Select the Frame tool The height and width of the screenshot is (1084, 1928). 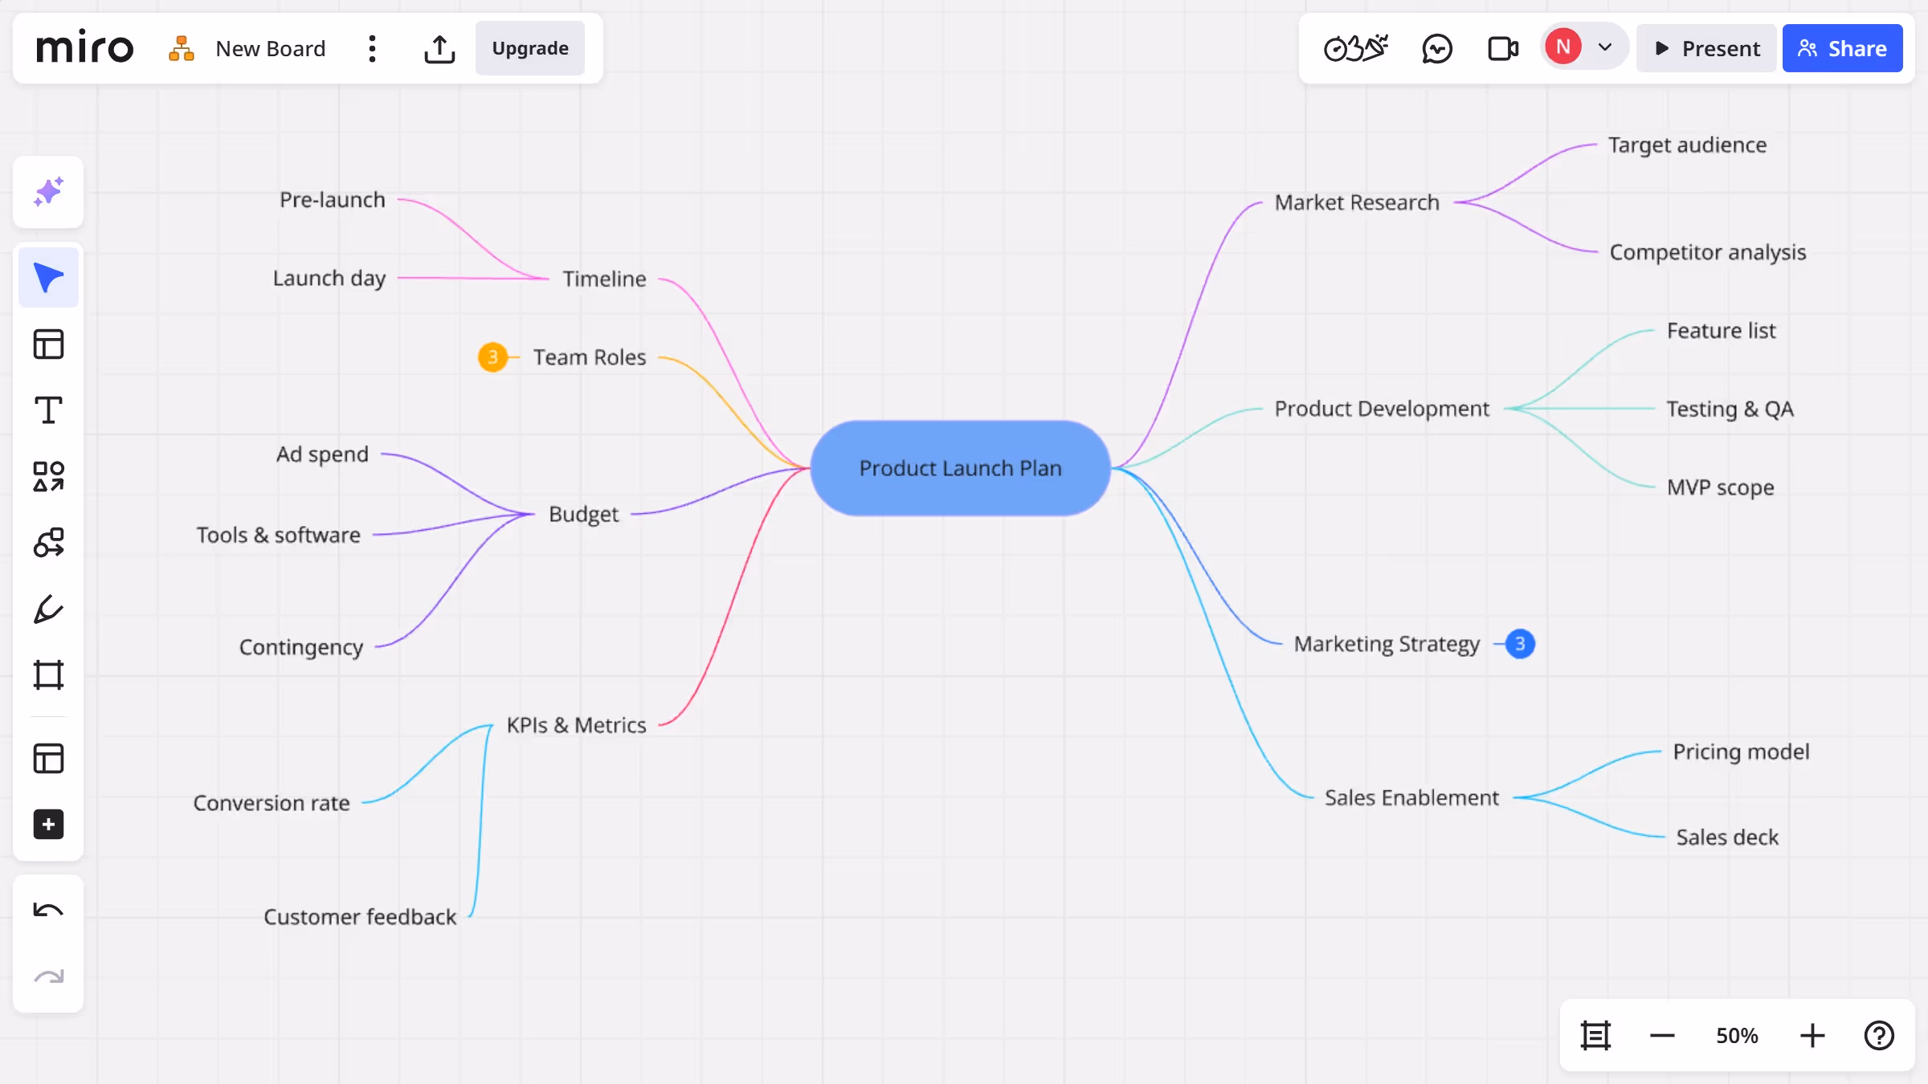tap(48, 674)
